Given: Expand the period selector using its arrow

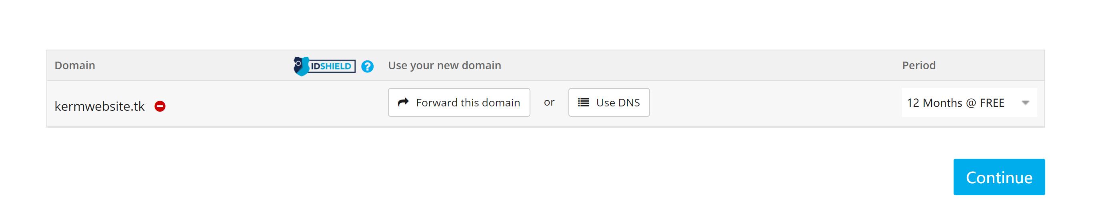Looking at the screenshot, I should (1025, 103).
